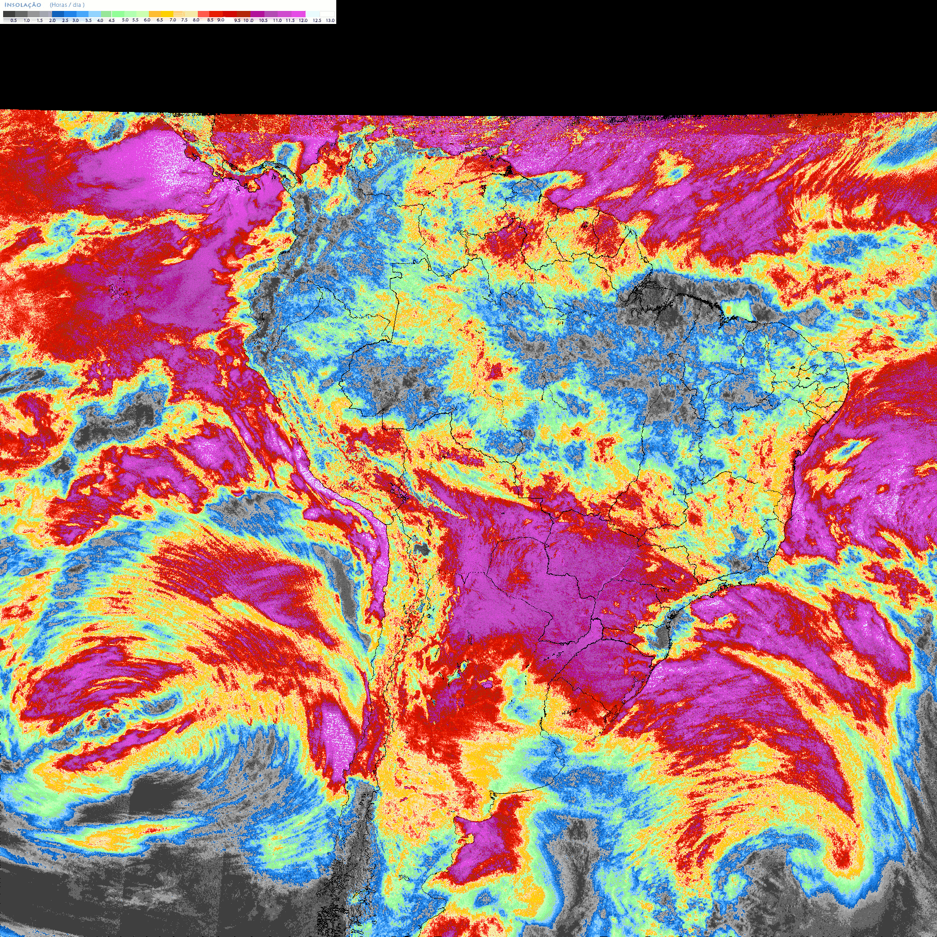Select the 5.0 legend value
Image resolution: width=937 pixels, height=937 pixels.
point(125,20)
